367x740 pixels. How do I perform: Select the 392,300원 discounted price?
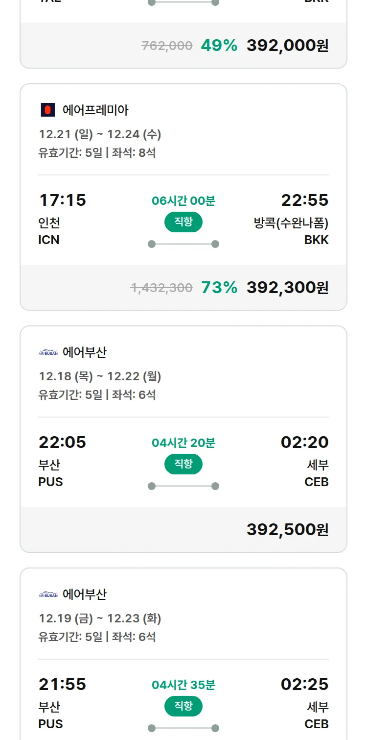pos(287,288)
